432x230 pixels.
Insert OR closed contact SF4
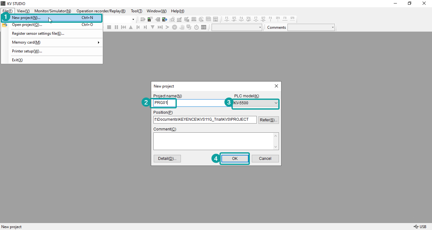[x=249, y=19]
